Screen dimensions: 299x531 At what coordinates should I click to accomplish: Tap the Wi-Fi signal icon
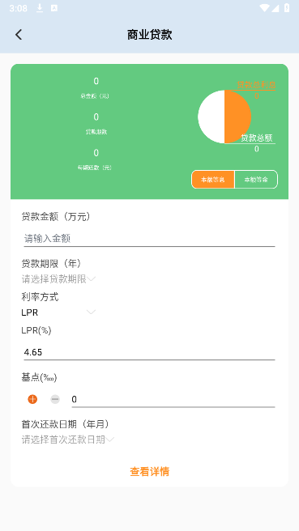pos(264,8)
